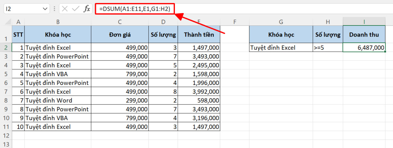Click the Doanh thu header cell
Screen dimensions: 393x148
(x=364, y=34)
